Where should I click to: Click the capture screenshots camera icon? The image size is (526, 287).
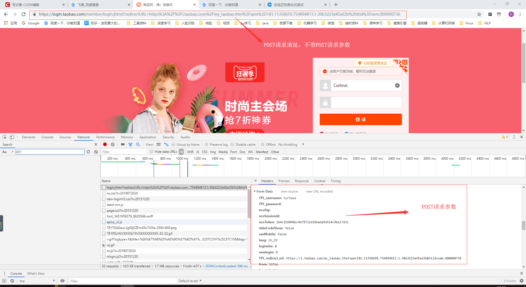(x=122, y=144)
